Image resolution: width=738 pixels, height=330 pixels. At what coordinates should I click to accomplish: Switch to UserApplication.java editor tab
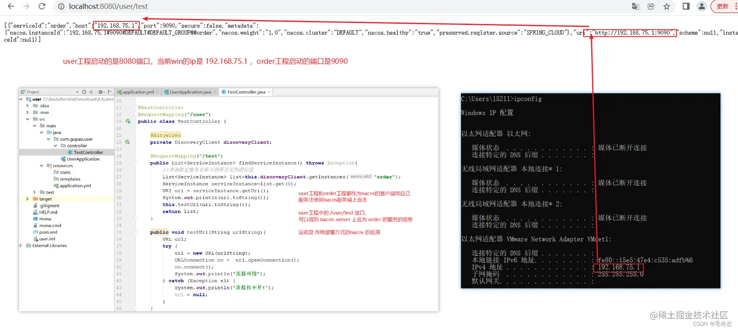point(190,92)
